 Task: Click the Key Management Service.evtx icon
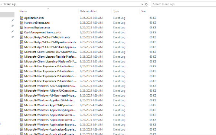click(x=22, y=33)
